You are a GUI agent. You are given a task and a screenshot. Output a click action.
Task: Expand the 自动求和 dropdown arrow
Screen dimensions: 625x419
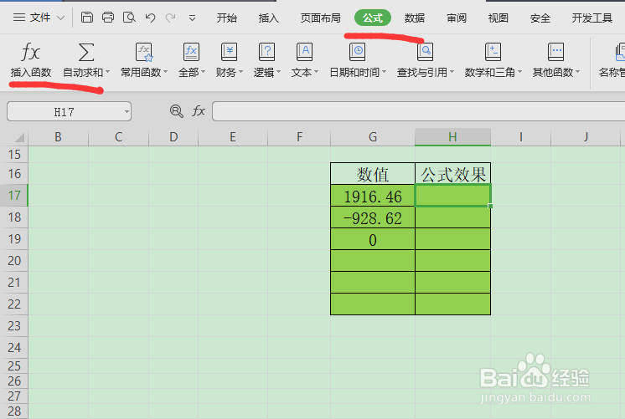[107, 73]
